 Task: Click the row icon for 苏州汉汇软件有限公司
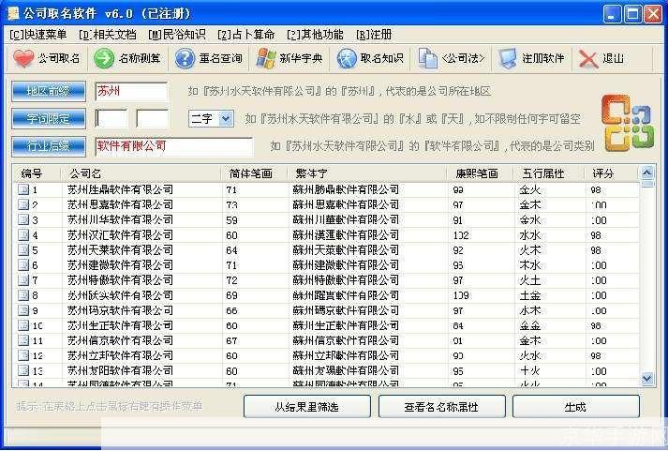[x=23, y=235]
